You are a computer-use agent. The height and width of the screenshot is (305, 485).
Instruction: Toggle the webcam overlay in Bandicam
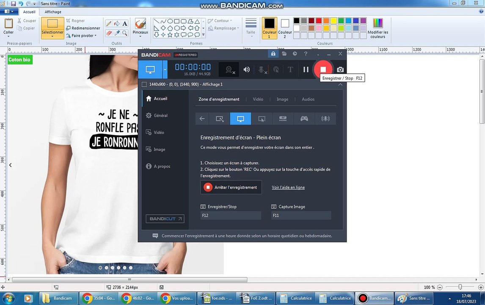pos(229,69)
